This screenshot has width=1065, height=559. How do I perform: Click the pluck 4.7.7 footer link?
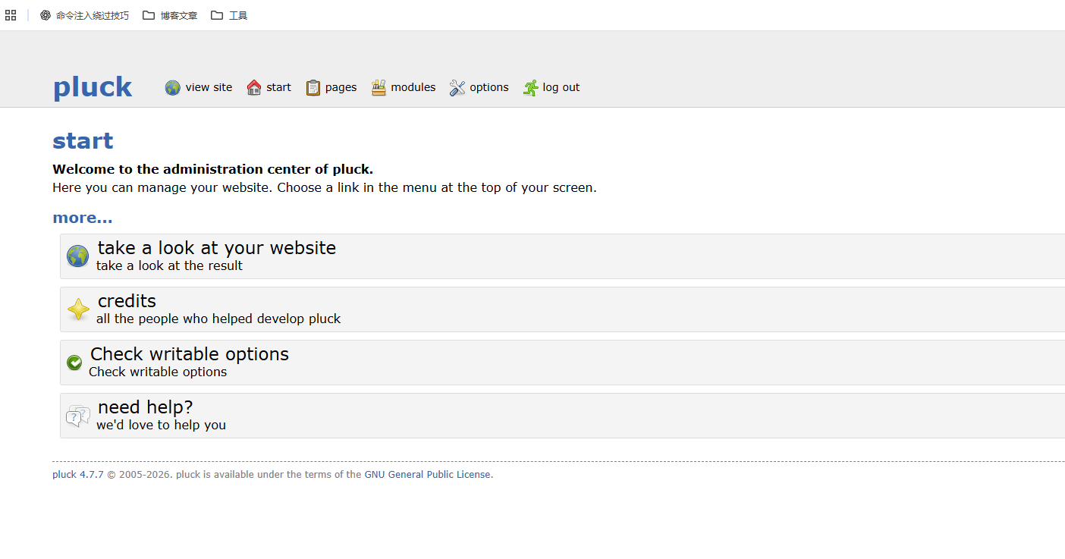[x=77, y=475]
